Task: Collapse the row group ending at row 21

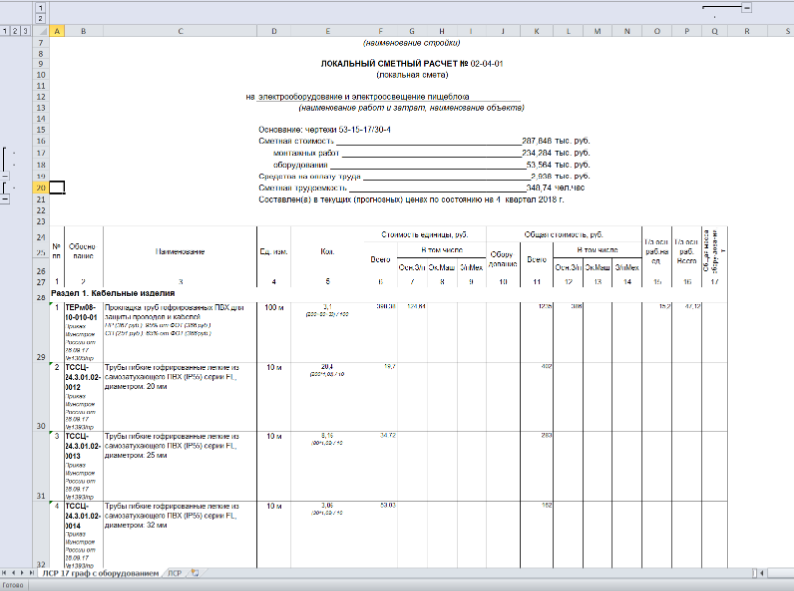Action: click(5, 199)
